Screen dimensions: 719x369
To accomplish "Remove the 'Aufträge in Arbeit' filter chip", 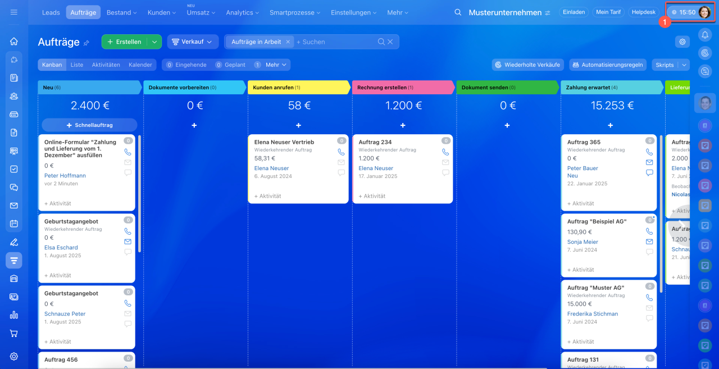I will [288, 42].
